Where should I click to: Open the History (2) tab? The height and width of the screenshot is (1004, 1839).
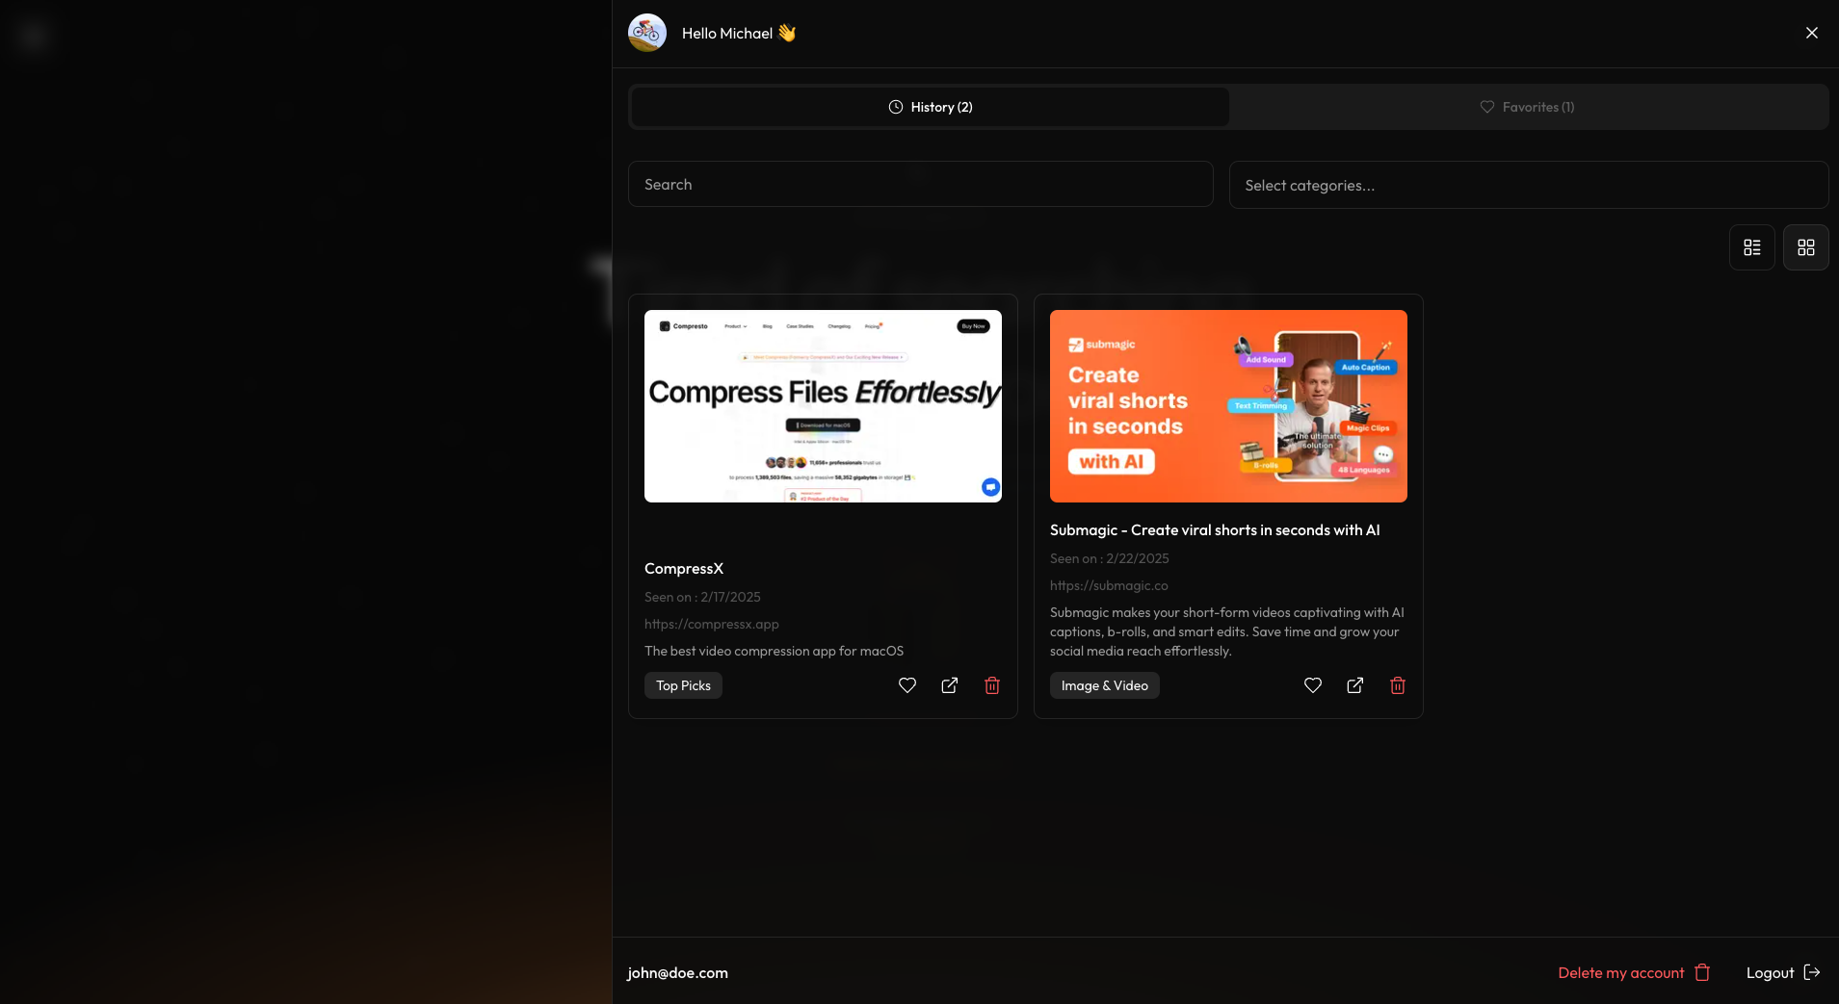(930, 107)
